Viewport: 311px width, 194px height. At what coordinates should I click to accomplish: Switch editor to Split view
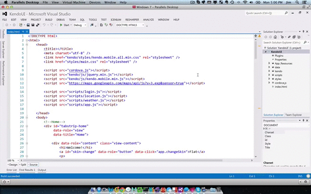point(23,165)
